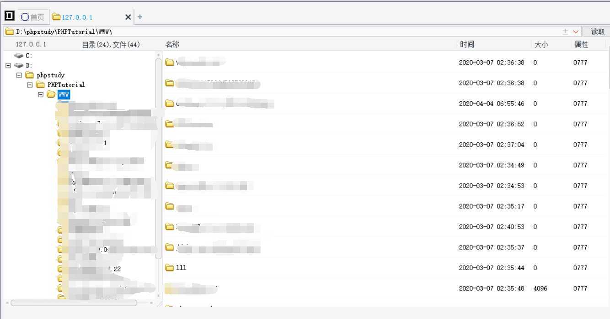Collapse the phpstudy tree node

point(19,75)
